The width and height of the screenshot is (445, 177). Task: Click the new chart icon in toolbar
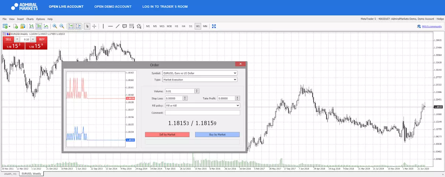(x=5, y=26)
